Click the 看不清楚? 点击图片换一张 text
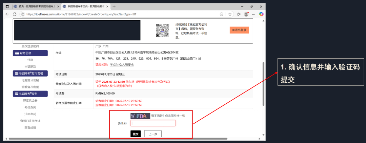366x143 pixels. 168,116
